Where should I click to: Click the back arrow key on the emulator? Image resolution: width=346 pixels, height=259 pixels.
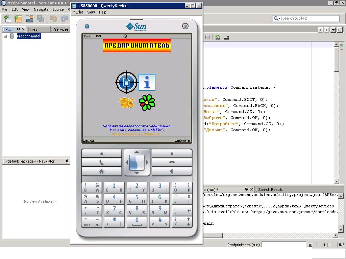(172, 171)
